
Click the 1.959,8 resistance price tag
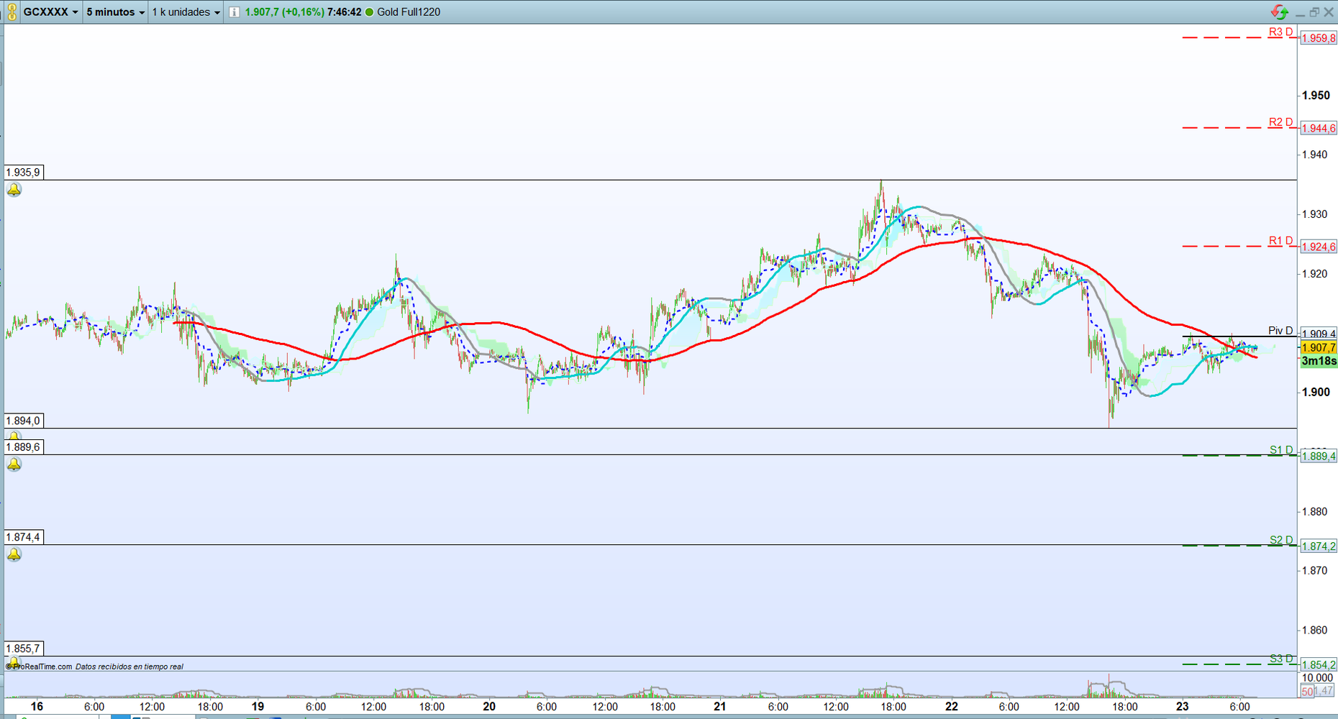pos(1319,38)
